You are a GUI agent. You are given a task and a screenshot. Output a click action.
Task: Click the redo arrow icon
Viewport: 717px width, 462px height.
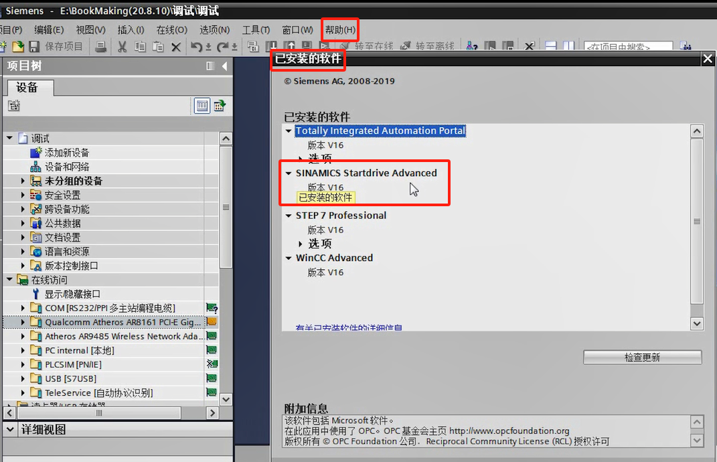[223, 46]
